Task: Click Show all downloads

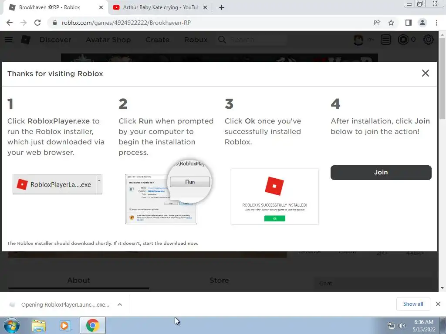Action: [x=413, y=304]
